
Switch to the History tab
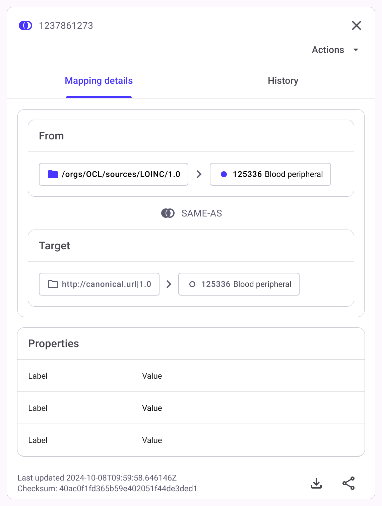[283, 81]
